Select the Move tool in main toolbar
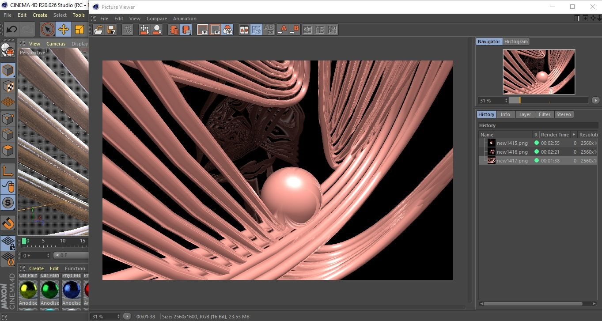602x321 pixels. click(x=63, y=30)
